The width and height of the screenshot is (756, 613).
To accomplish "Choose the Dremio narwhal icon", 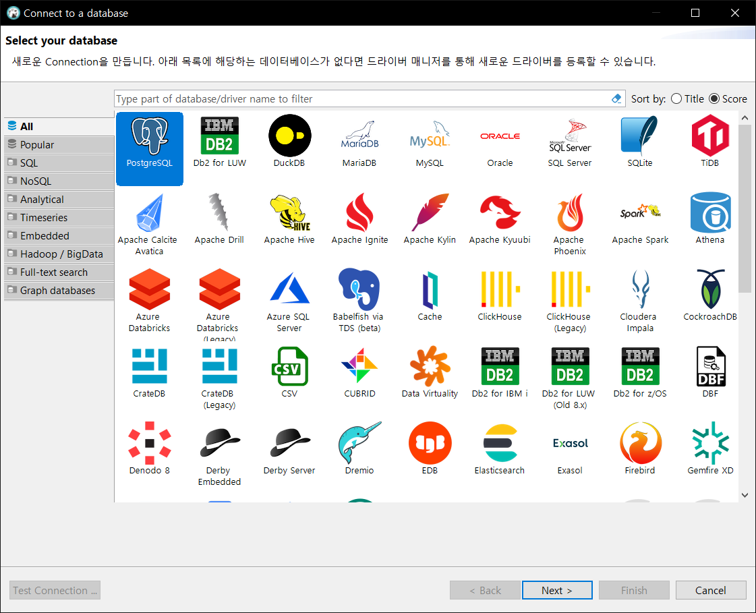I will point(359,443).
